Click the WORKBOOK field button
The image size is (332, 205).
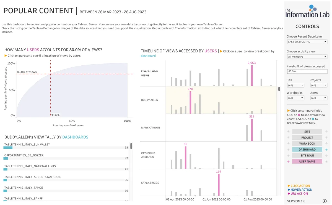point(307,143)
